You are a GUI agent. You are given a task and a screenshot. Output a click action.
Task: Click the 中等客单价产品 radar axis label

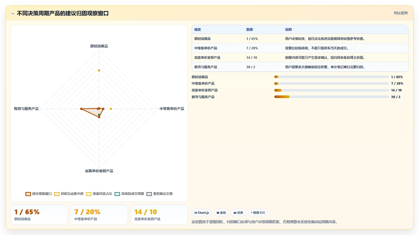(172, 109)
